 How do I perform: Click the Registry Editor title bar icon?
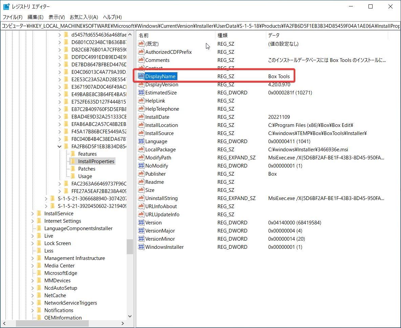click(x=6, y=7)
